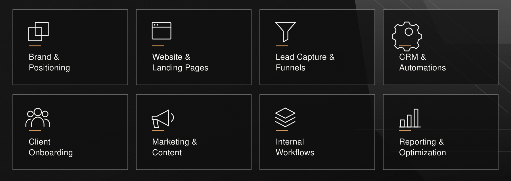Open the Brand & Positioning text label

(49, 62)
